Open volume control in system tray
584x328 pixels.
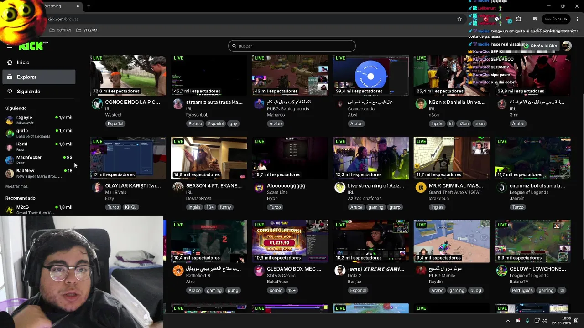[x=544, y=321]
